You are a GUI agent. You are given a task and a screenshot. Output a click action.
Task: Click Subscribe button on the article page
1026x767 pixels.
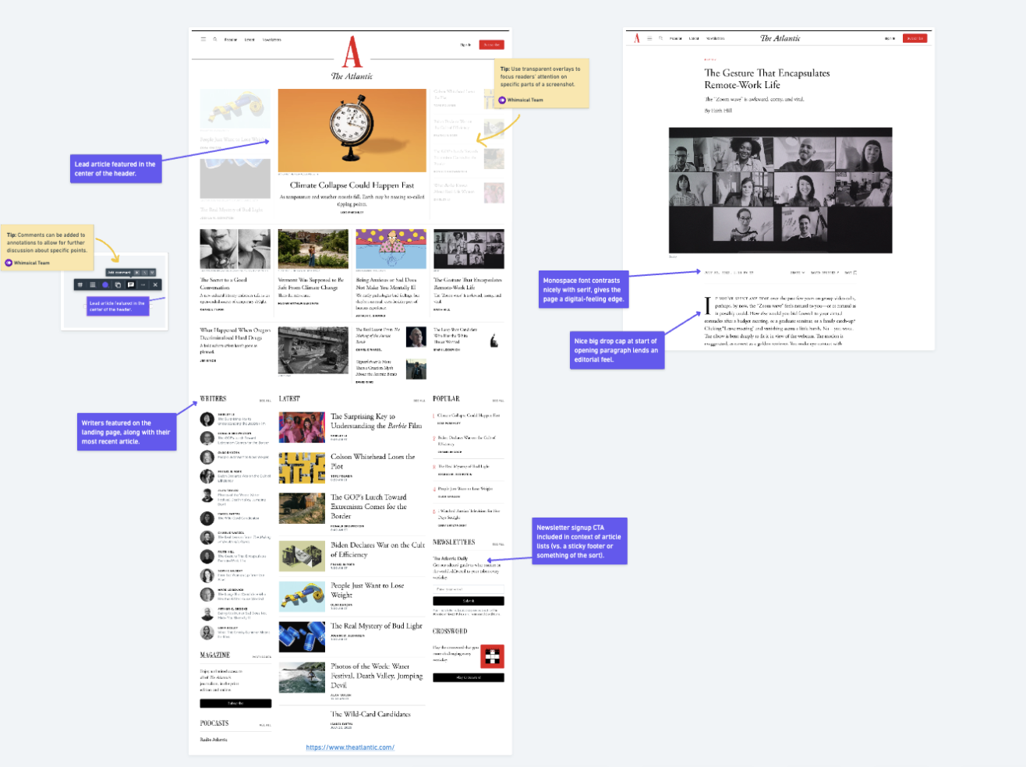click(915, 38)
